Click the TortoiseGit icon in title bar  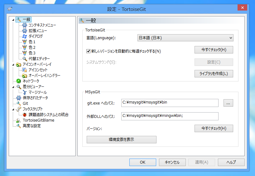pos(10,9)
